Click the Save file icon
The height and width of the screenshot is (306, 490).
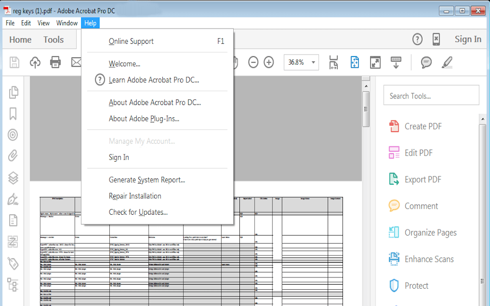pyautogui.click(x=14, y=62)
